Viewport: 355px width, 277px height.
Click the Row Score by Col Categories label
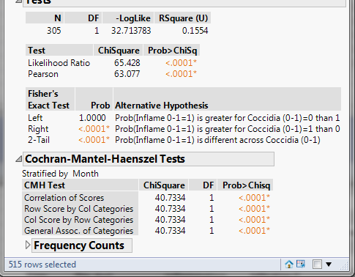78,209
